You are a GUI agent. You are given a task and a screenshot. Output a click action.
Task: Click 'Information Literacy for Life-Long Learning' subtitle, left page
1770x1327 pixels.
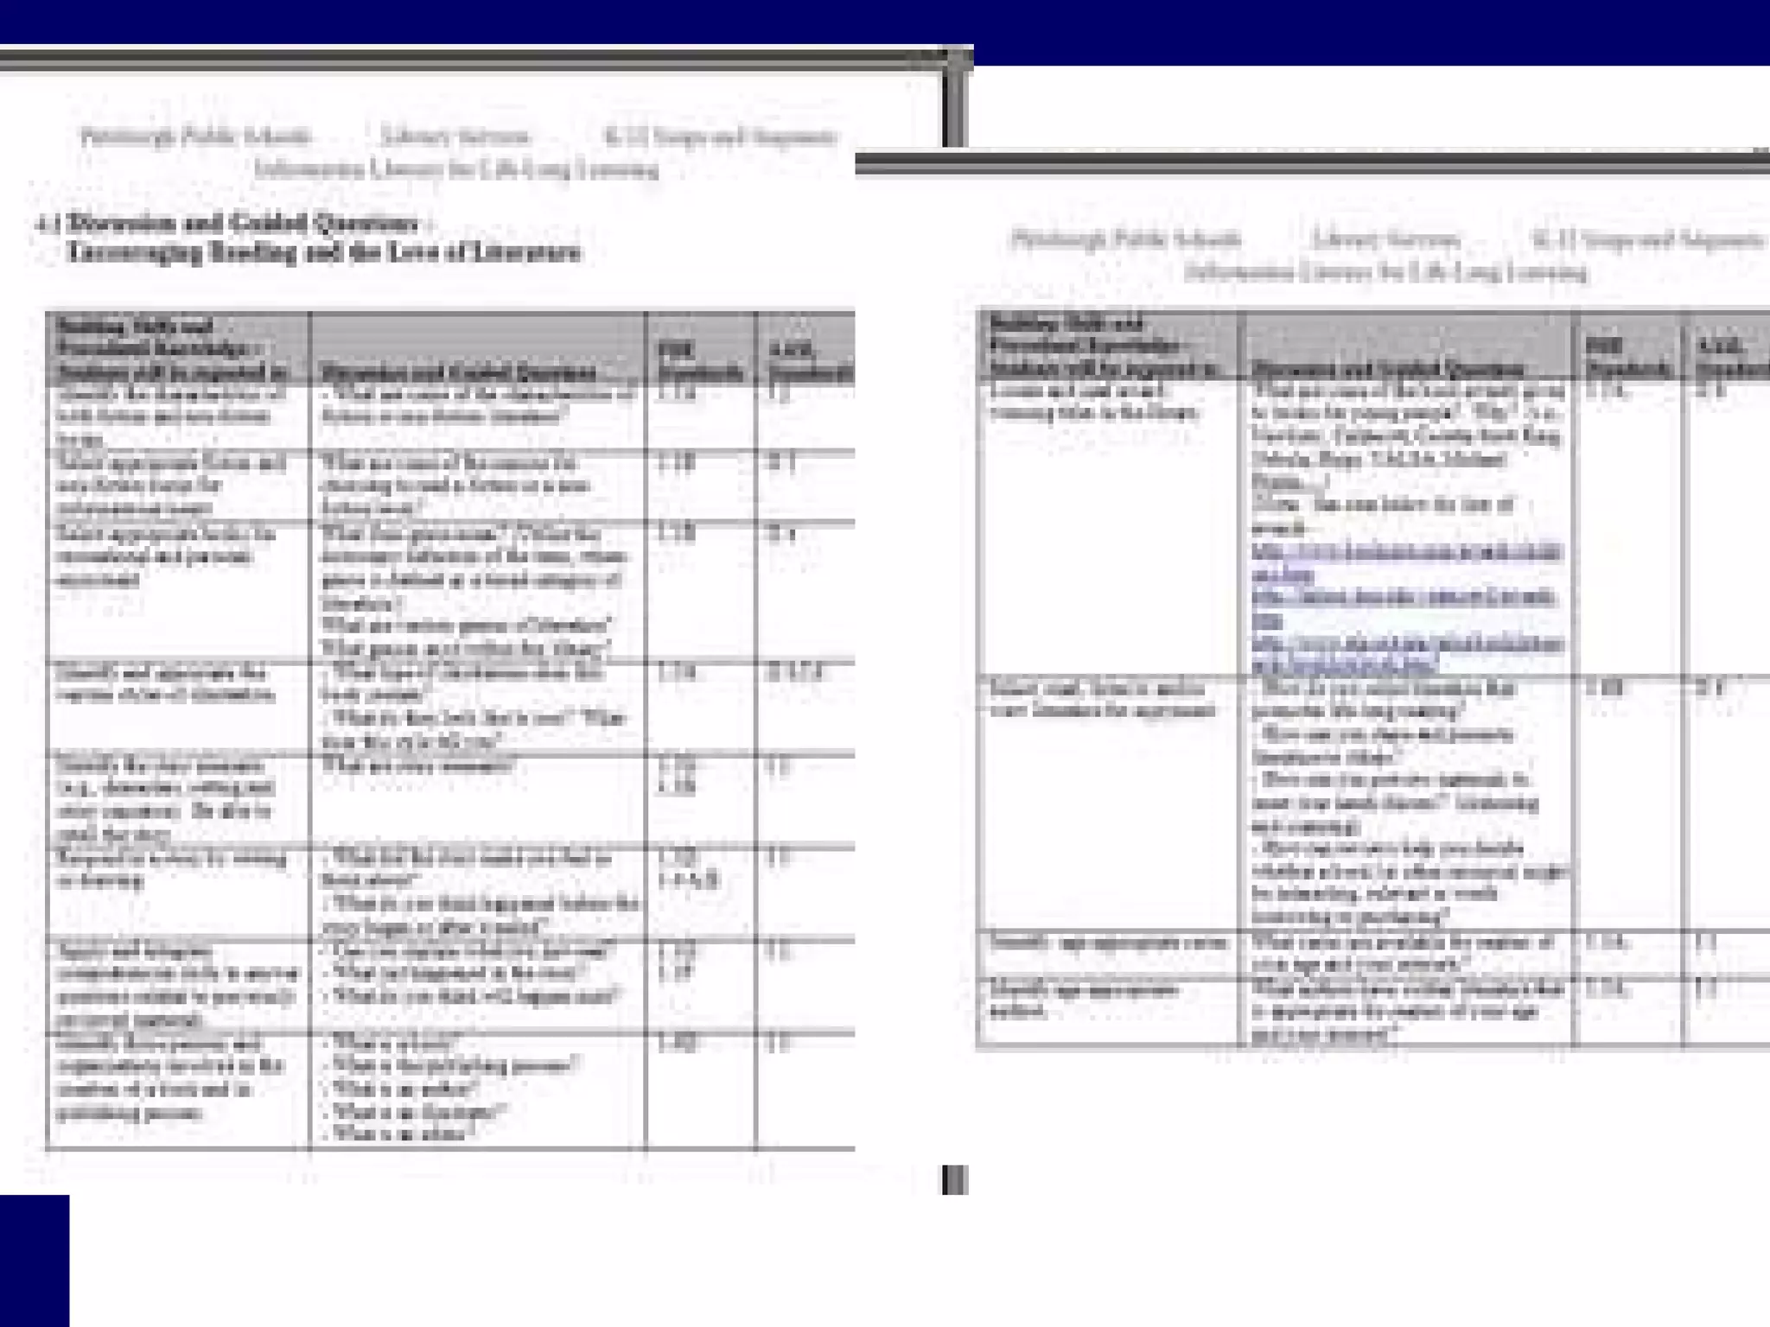tap(456, 169)
